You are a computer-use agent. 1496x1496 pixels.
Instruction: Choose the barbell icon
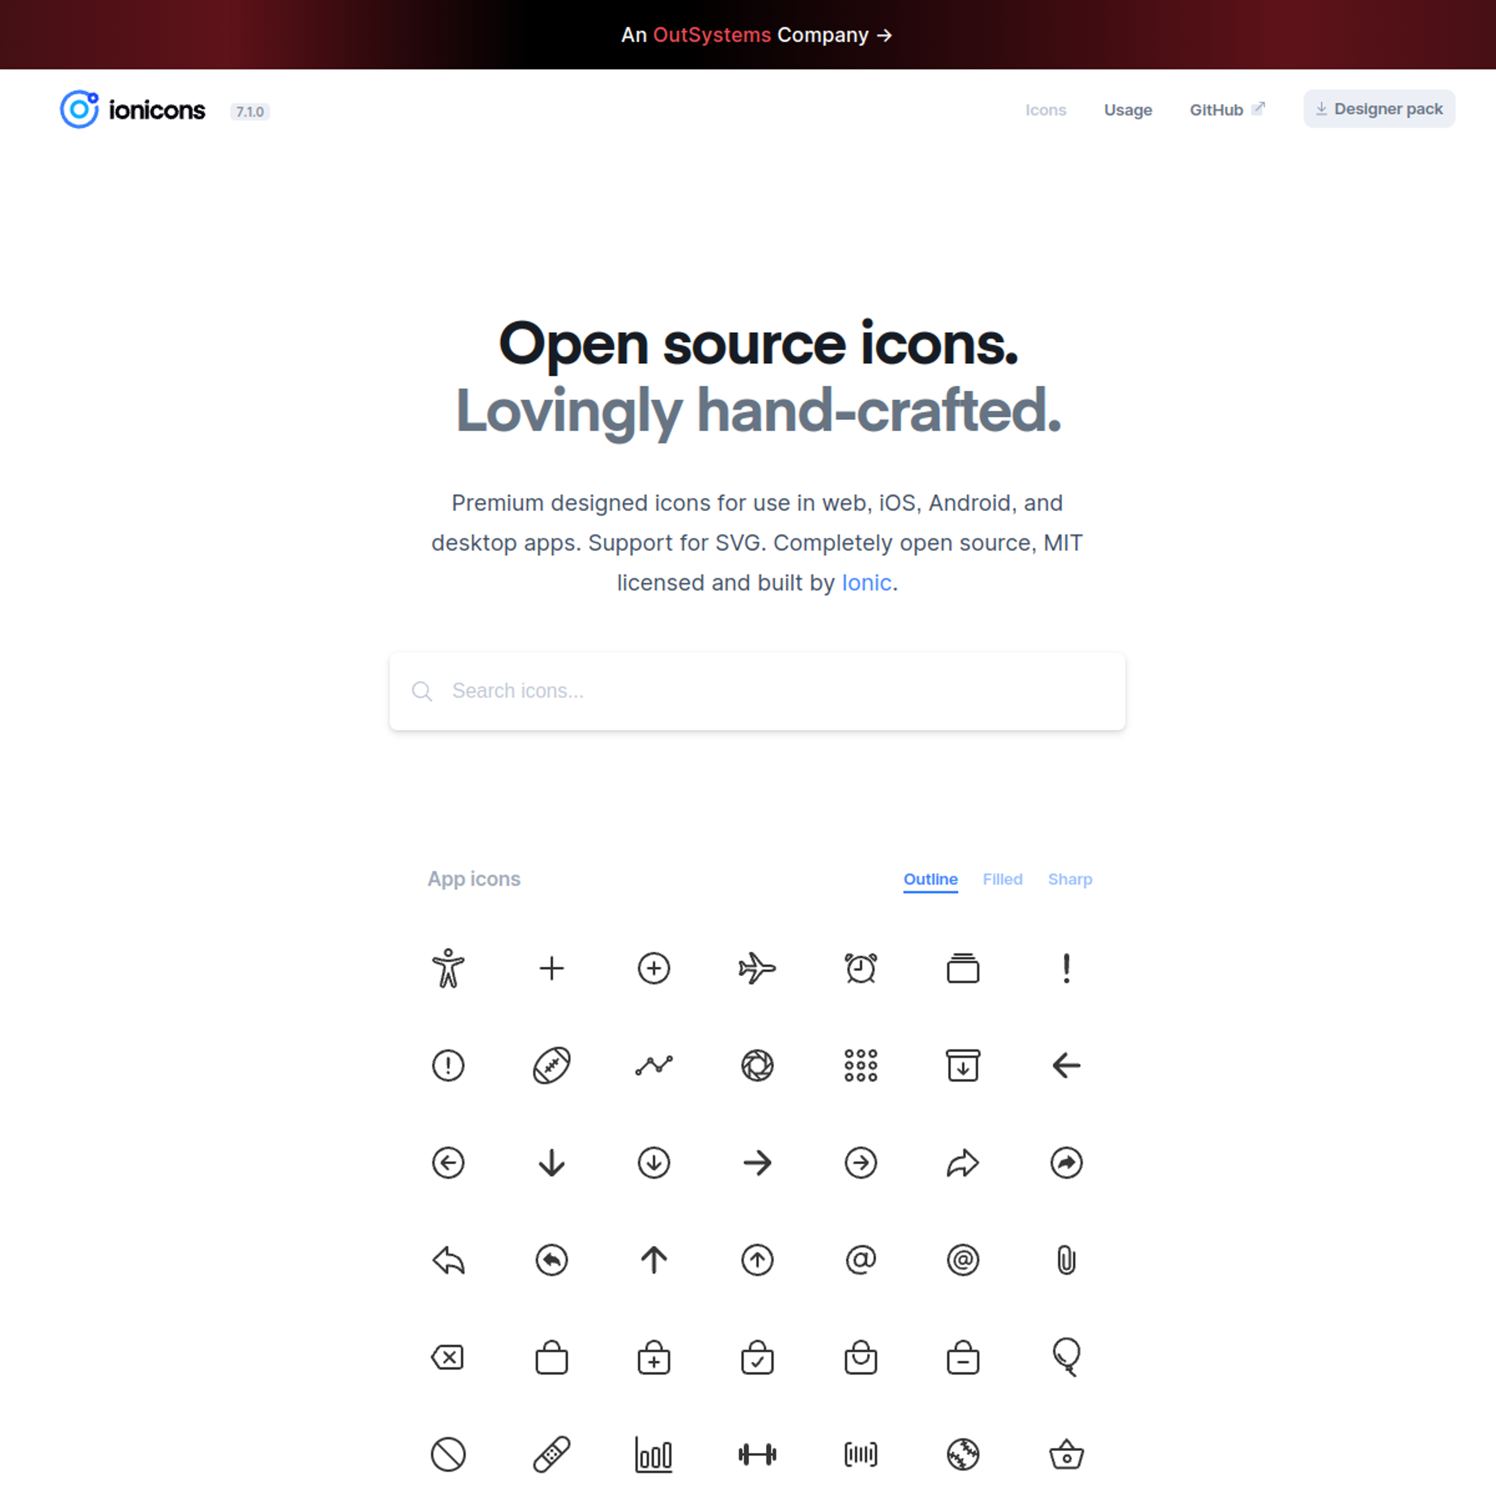pyautogui.click(x=757, y=1454)
